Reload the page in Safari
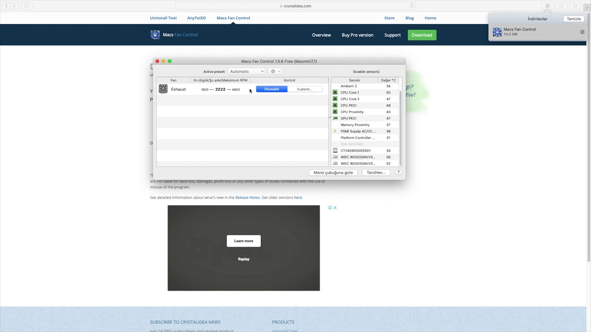This screenshot has height=332, width=591. pos(412,6)
